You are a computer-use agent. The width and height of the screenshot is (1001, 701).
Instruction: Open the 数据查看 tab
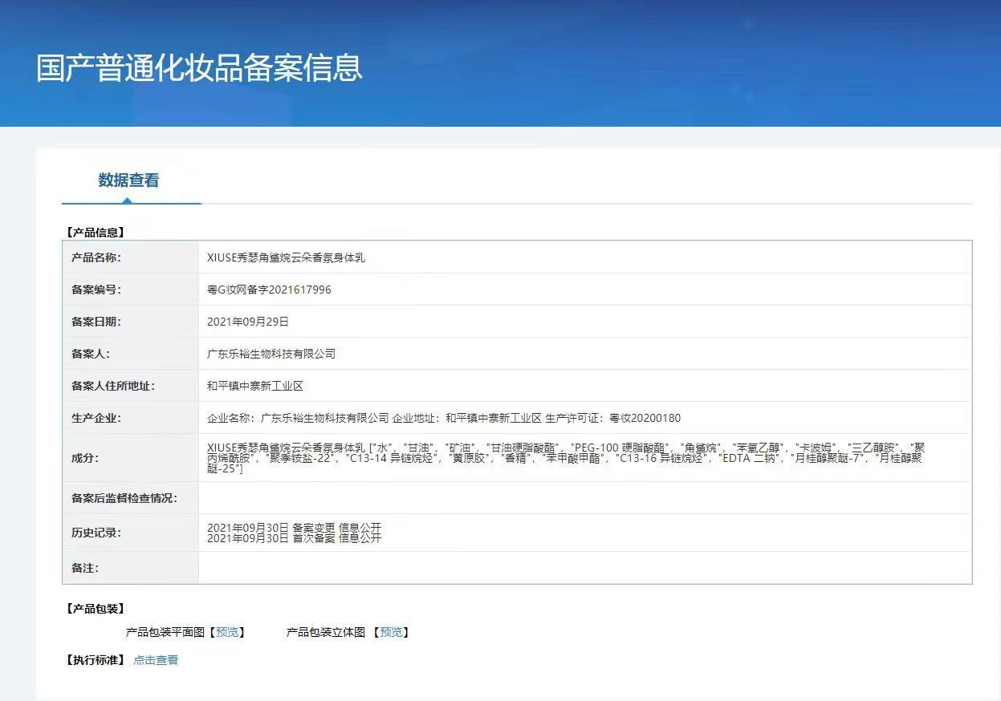click(x=128, y=180)
